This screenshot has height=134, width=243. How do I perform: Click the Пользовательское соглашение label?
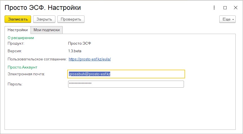(x=37, y=59)
